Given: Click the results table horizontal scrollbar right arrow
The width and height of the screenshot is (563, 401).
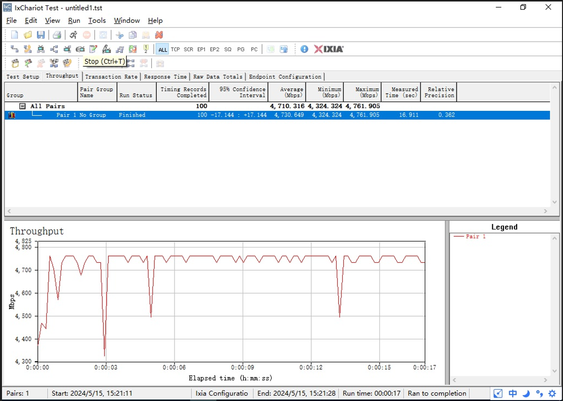Looking at the screenshot, I should click(546, 211).
